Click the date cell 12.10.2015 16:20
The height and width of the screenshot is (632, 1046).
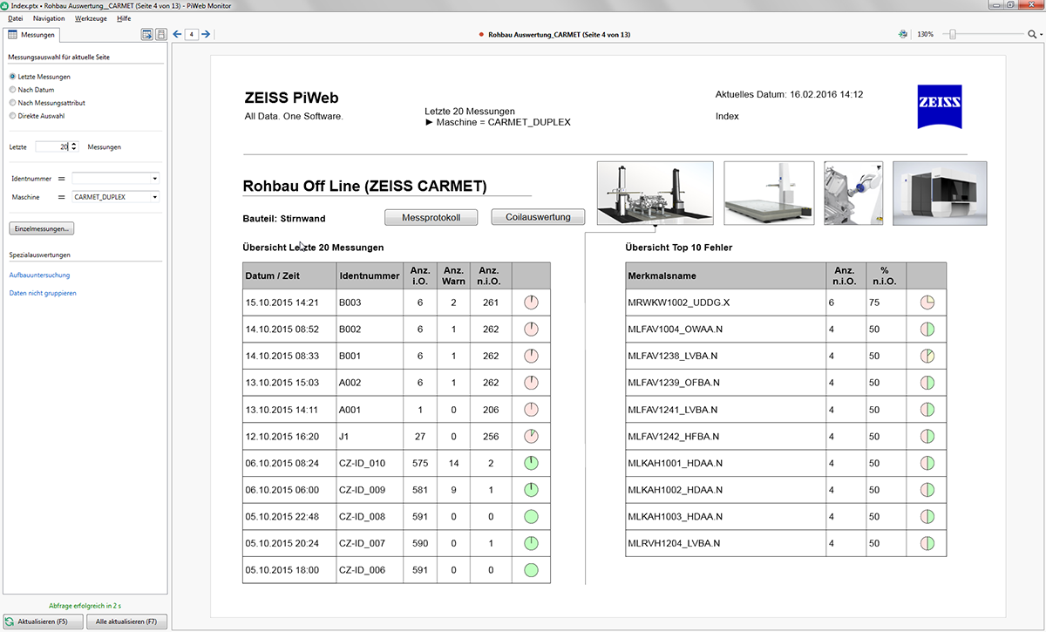pyautogui.click(x=289, y=437)
